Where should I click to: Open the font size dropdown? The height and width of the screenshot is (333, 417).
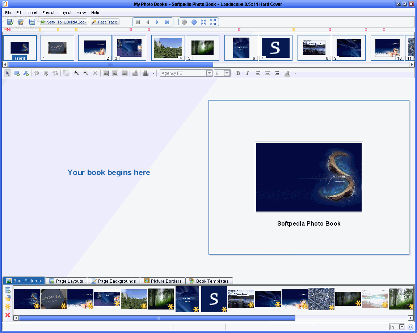click(227, 73)
